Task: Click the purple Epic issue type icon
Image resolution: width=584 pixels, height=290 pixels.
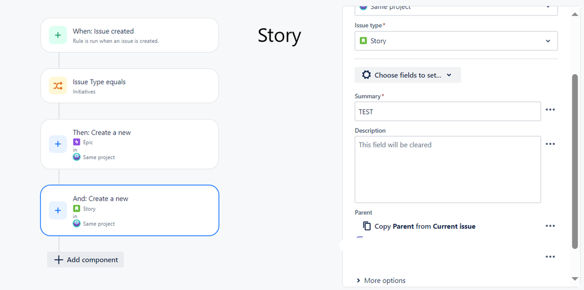Action: pos(77,142)
